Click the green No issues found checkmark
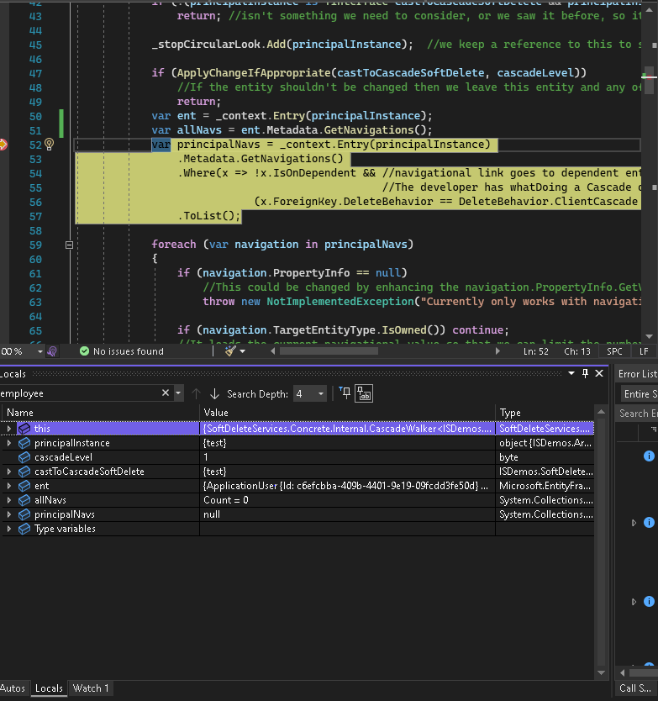Image resolution: width=658 pixels, height=701 pixels. tap(84, 351)
